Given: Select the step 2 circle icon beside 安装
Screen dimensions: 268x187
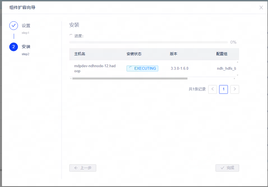Looking at the screenshot, I should click(13, 47).
